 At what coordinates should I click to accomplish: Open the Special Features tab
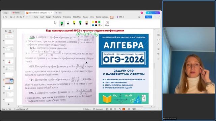pos(102,17)
